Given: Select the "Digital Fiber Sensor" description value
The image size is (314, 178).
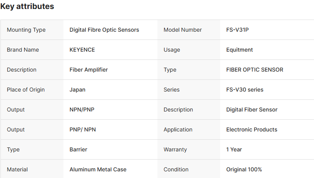Looking at the screenshot, I should (x=252, y=110).
